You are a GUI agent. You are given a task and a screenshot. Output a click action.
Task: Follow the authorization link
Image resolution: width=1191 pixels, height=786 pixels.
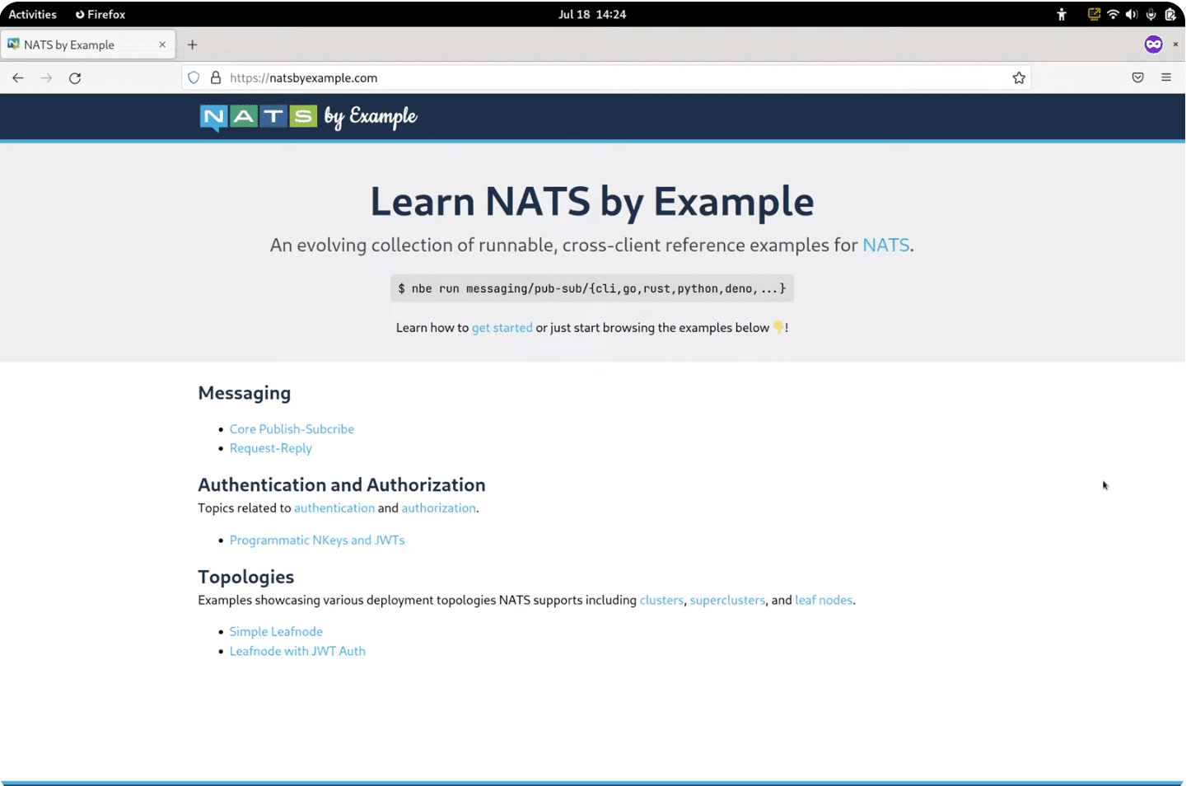coord(438,508)
